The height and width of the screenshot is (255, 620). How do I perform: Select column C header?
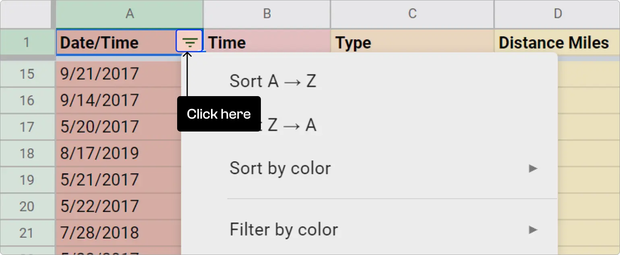coord(412,14)
